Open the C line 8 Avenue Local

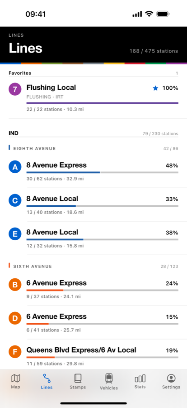[x=93, y=204]
